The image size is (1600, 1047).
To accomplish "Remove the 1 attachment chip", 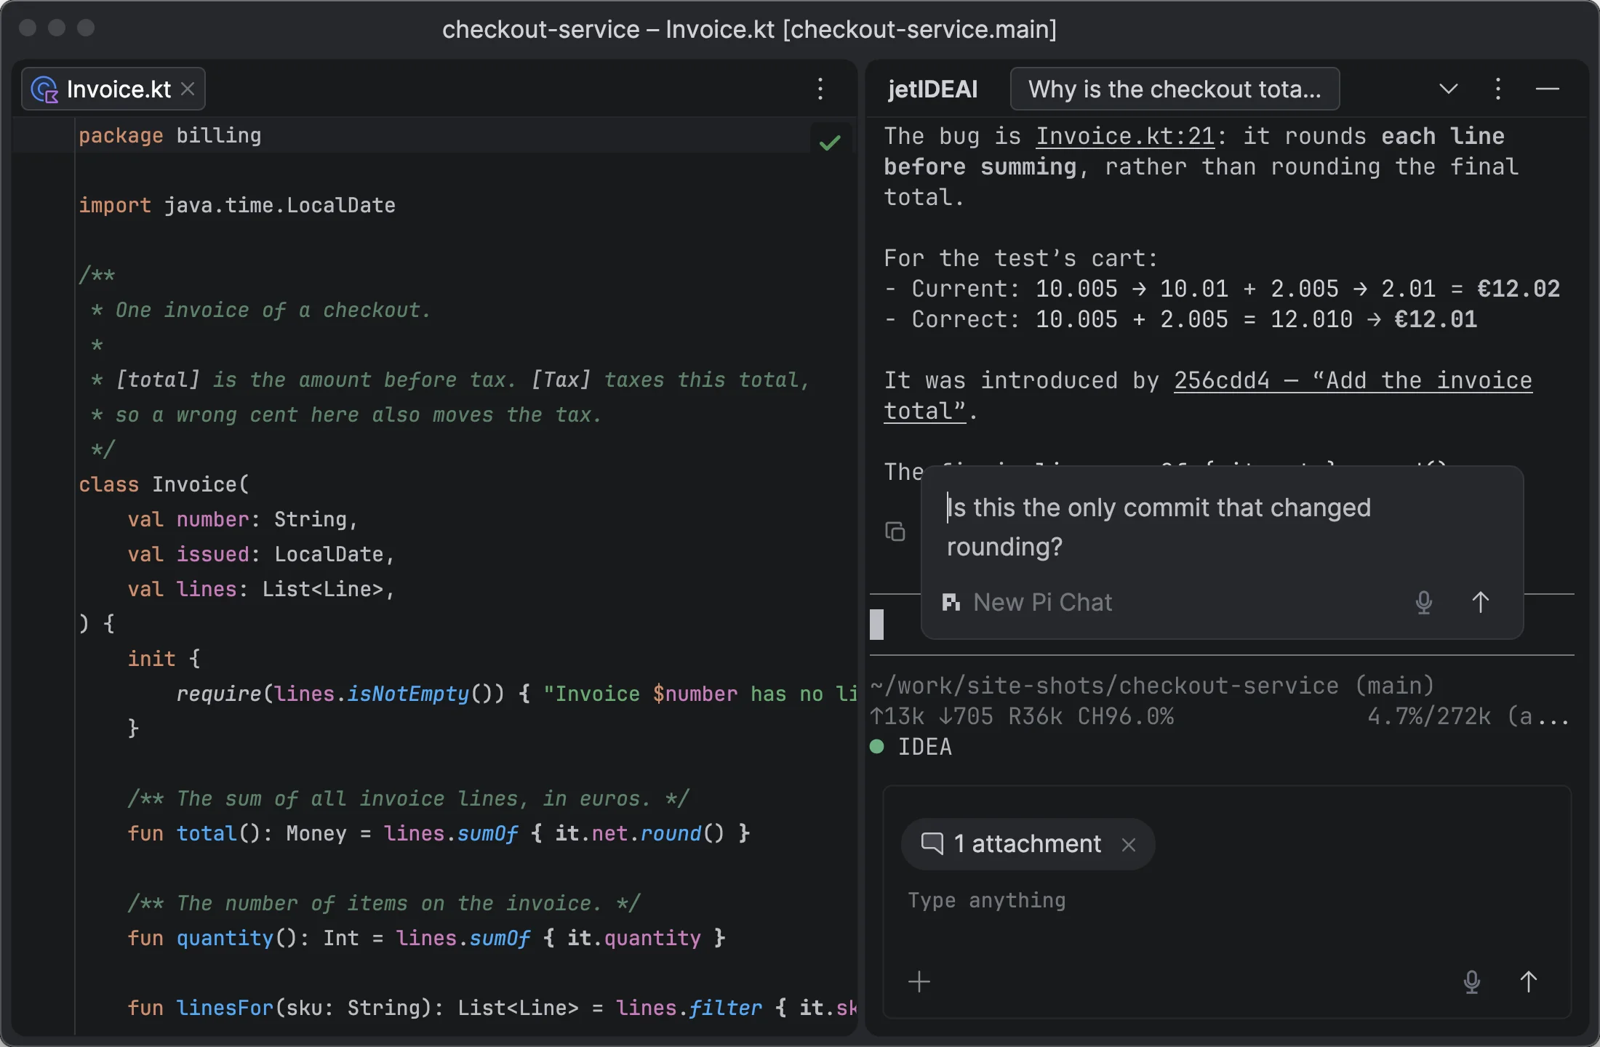I will [1129, 844].
